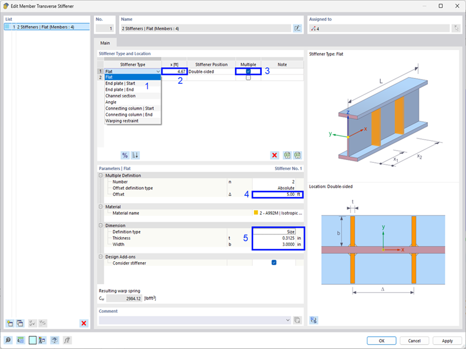The width and height of the screenshot is (466, 349).
Task: Click the sort rows icon under table
Action: 136,155
